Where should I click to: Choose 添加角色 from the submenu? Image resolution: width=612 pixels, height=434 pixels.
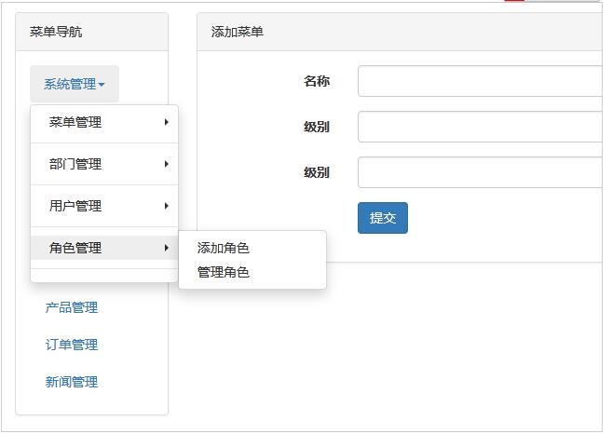click(224, 248)
